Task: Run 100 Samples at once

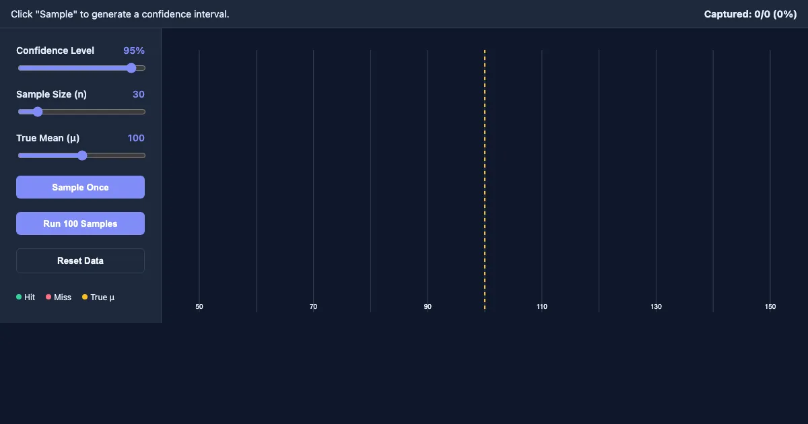Action: (x=80, y=223)
